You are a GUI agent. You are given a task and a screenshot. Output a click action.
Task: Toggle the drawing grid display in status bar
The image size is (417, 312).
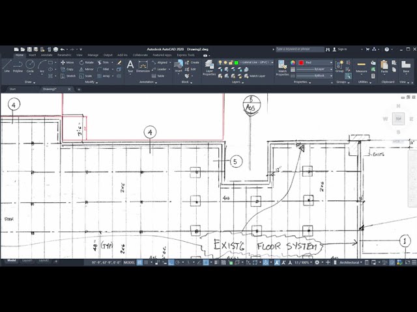coord(139,263)
